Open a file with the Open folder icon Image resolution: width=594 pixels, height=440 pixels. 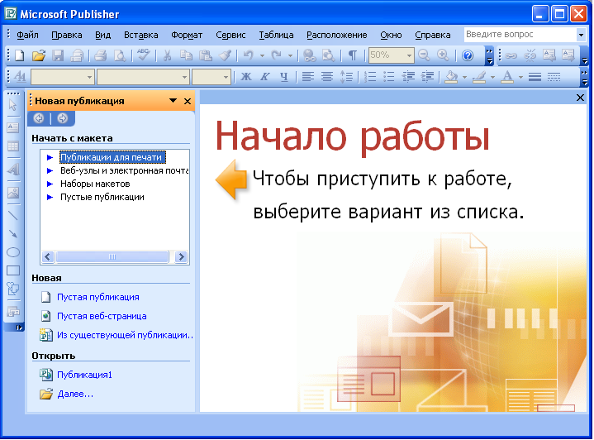tap(38, 55)
